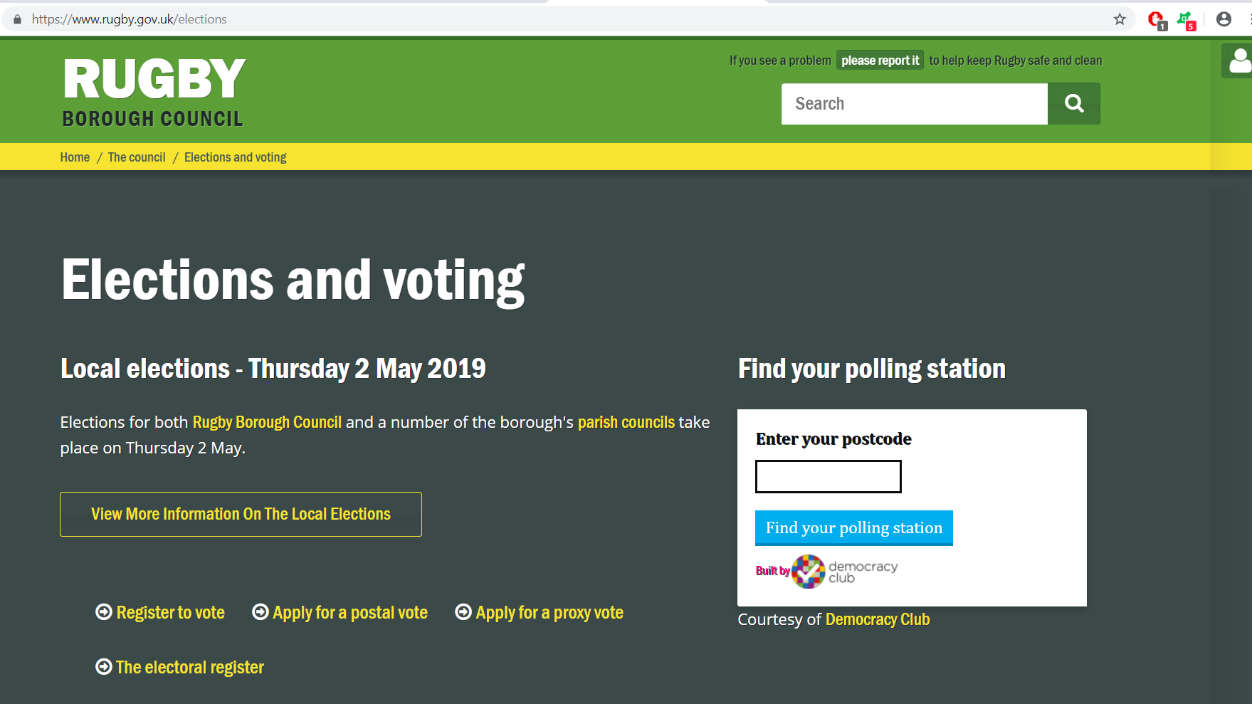The height and width of the screenshot is (704, 1252).
Task: Open the red browser extension icon
Action: 1157,20
